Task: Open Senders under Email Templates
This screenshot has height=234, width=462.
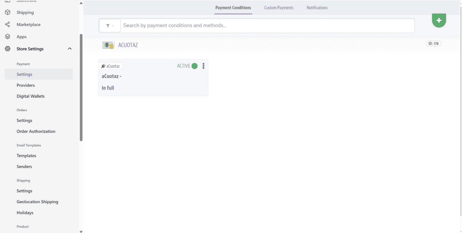Action: pos(25,166)
